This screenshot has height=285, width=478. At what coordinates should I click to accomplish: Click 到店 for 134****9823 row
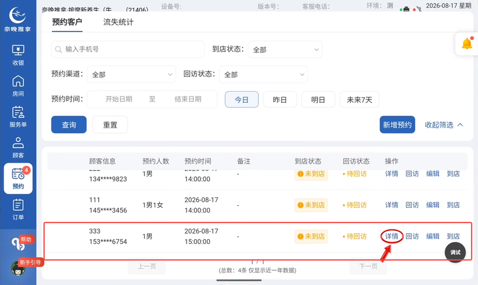453,174
